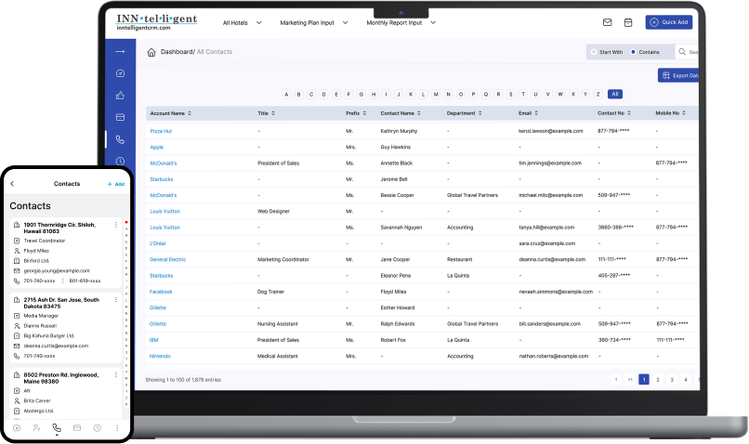Tap card icon in phone bottom bar

coord(77,428)
